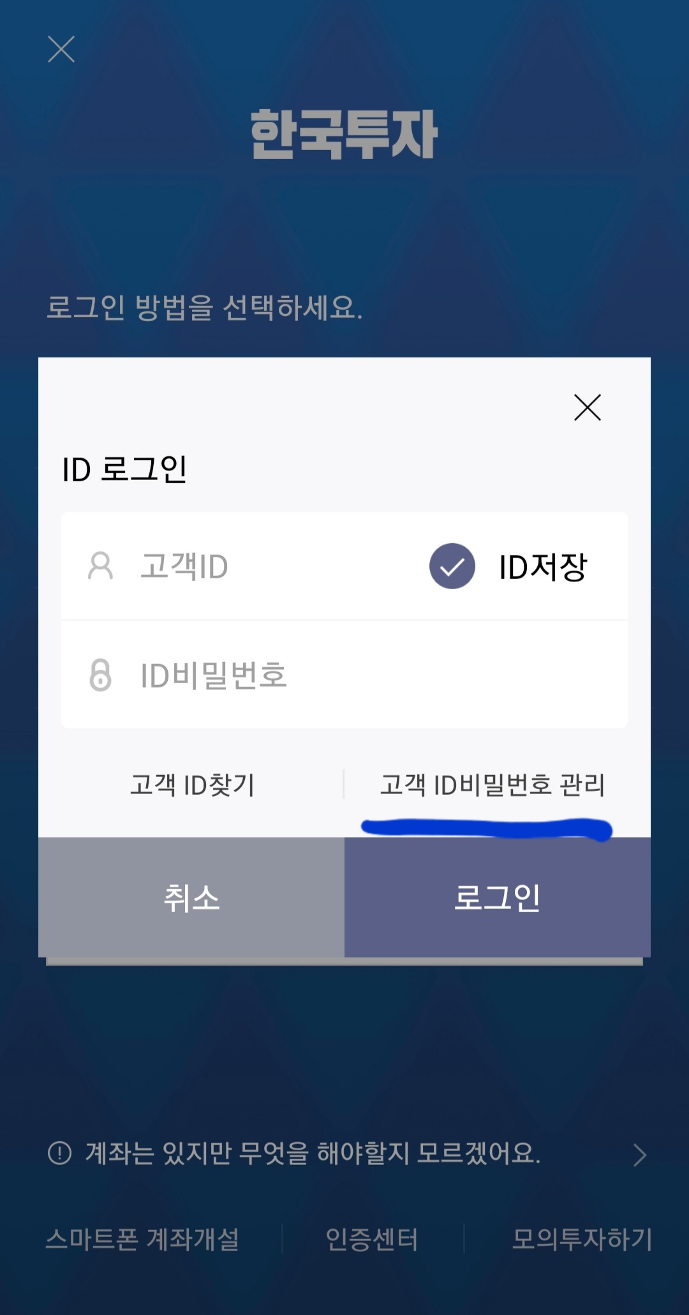Open 고객 ID비밀번호 관리 link

point(493,785)
